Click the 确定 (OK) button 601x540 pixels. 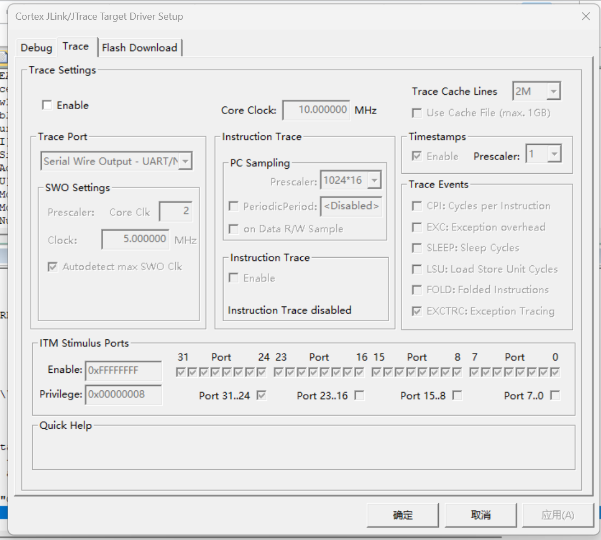click(403, 515)
